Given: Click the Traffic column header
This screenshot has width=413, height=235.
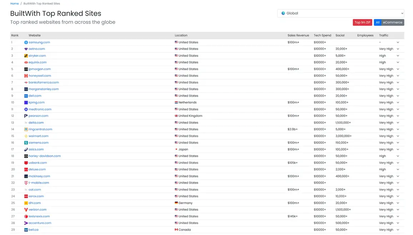Looking at the screenshot, I should [x=383, y=35].
